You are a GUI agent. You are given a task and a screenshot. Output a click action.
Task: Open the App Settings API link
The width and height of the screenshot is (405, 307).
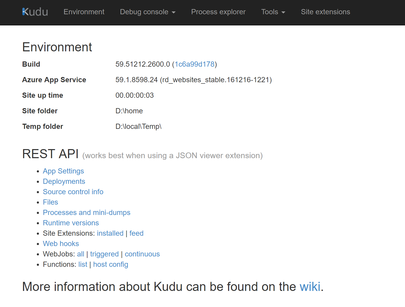pyautogui.click(x=63, y=171)
